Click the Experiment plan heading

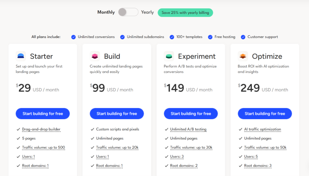[x=197, y=56]
